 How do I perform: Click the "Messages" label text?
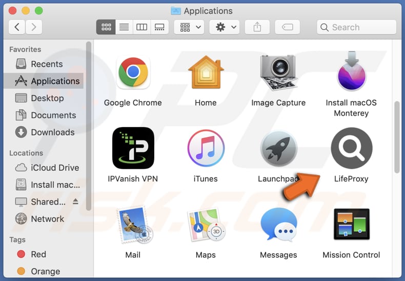tap(278, 255)
